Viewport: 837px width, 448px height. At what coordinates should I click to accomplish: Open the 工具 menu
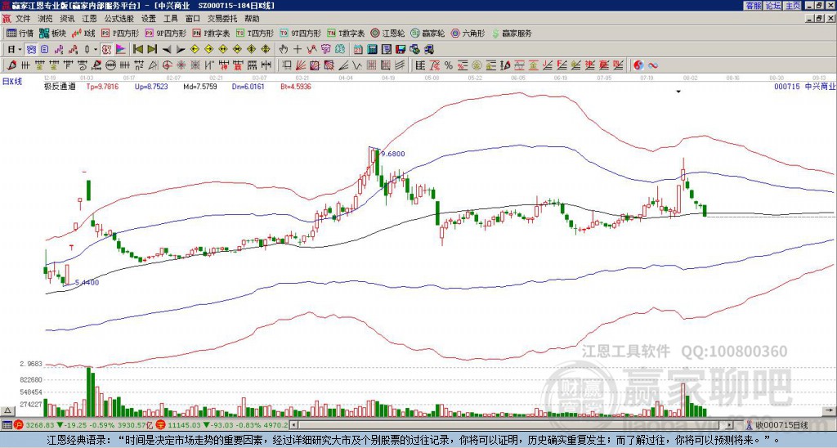pos(170,19)
